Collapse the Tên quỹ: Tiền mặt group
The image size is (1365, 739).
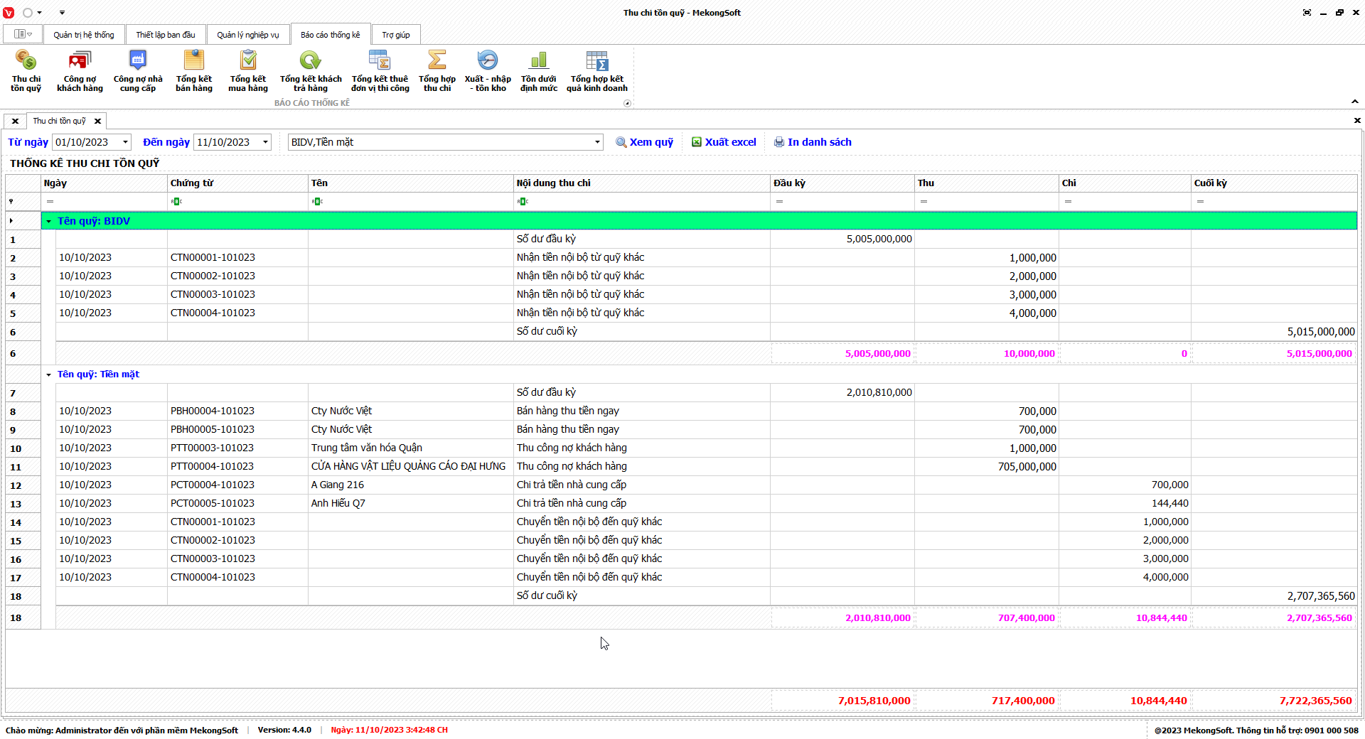(x=49, y=374)
